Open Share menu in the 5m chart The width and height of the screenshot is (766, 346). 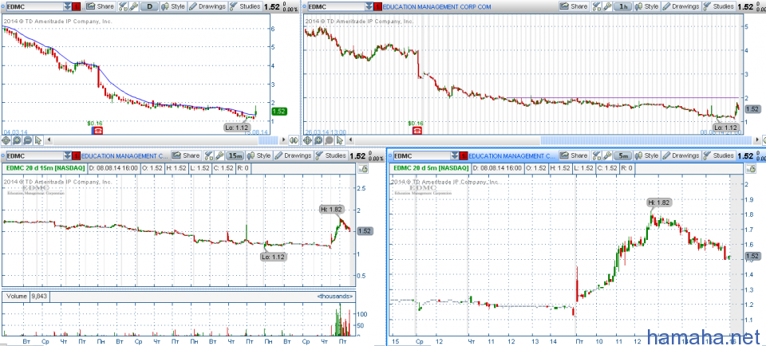click(574, 155)
